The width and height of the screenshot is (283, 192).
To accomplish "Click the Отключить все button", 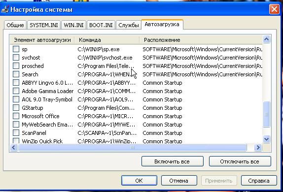I will tap(240, 161).
